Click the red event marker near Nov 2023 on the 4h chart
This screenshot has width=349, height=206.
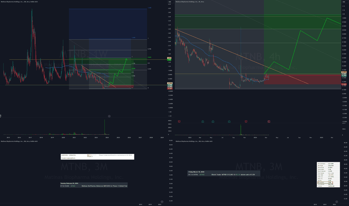tap(246, 121)
